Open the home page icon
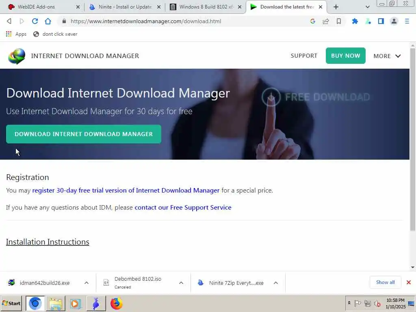416x312 pixels. click(48, 21)
